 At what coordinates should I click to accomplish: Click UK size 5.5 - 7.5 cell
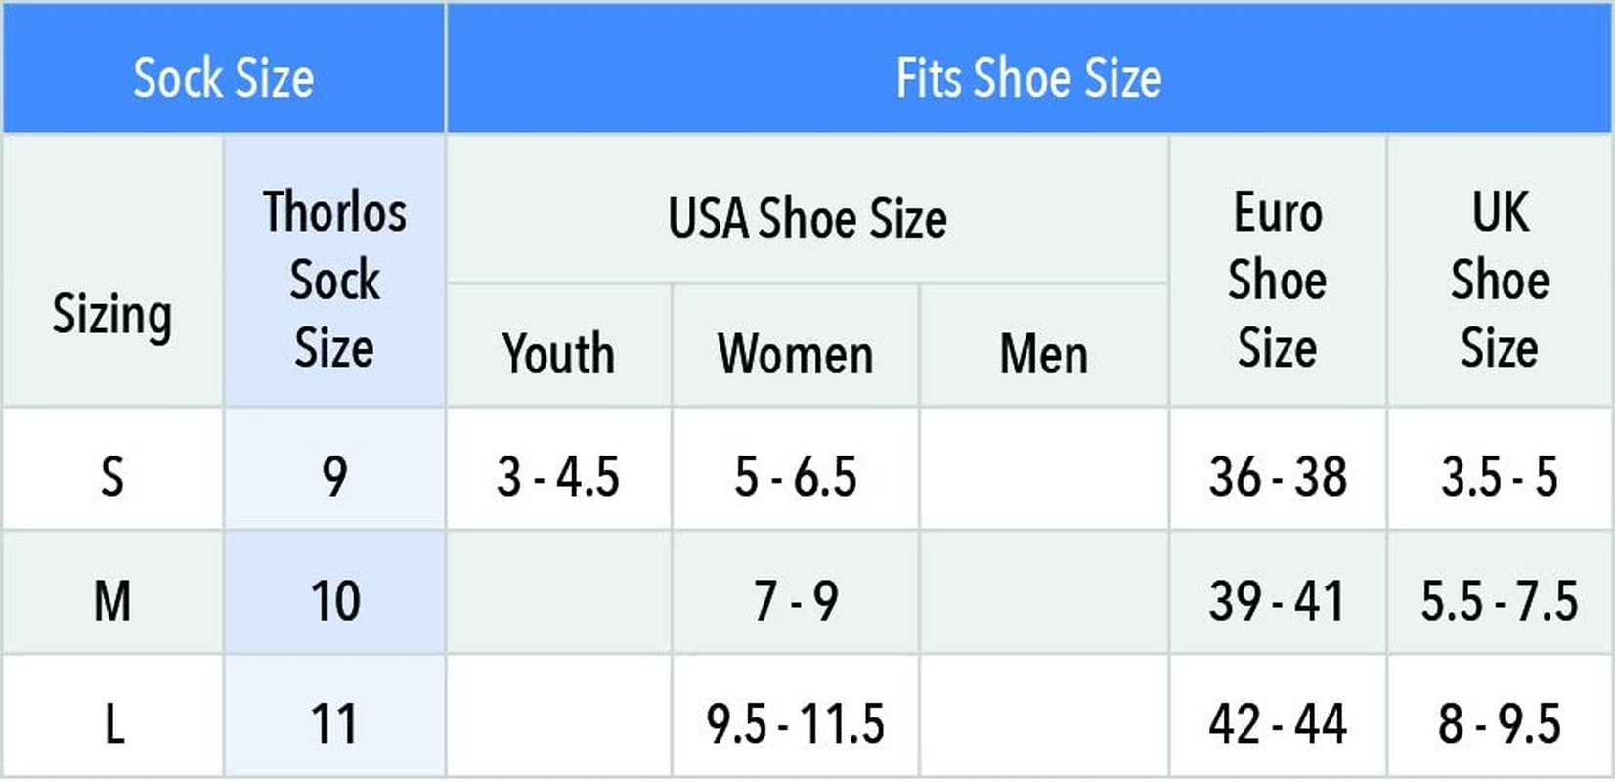click(1500, 600)
